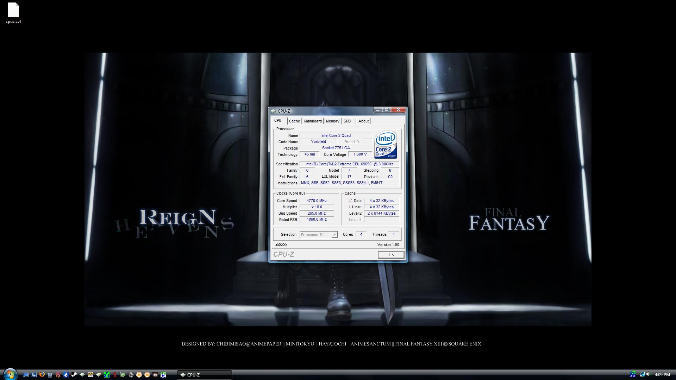Click the Name field 'Intel Core 2 Quad'
This screenshot has width=676, height=380.
point(336,135)
